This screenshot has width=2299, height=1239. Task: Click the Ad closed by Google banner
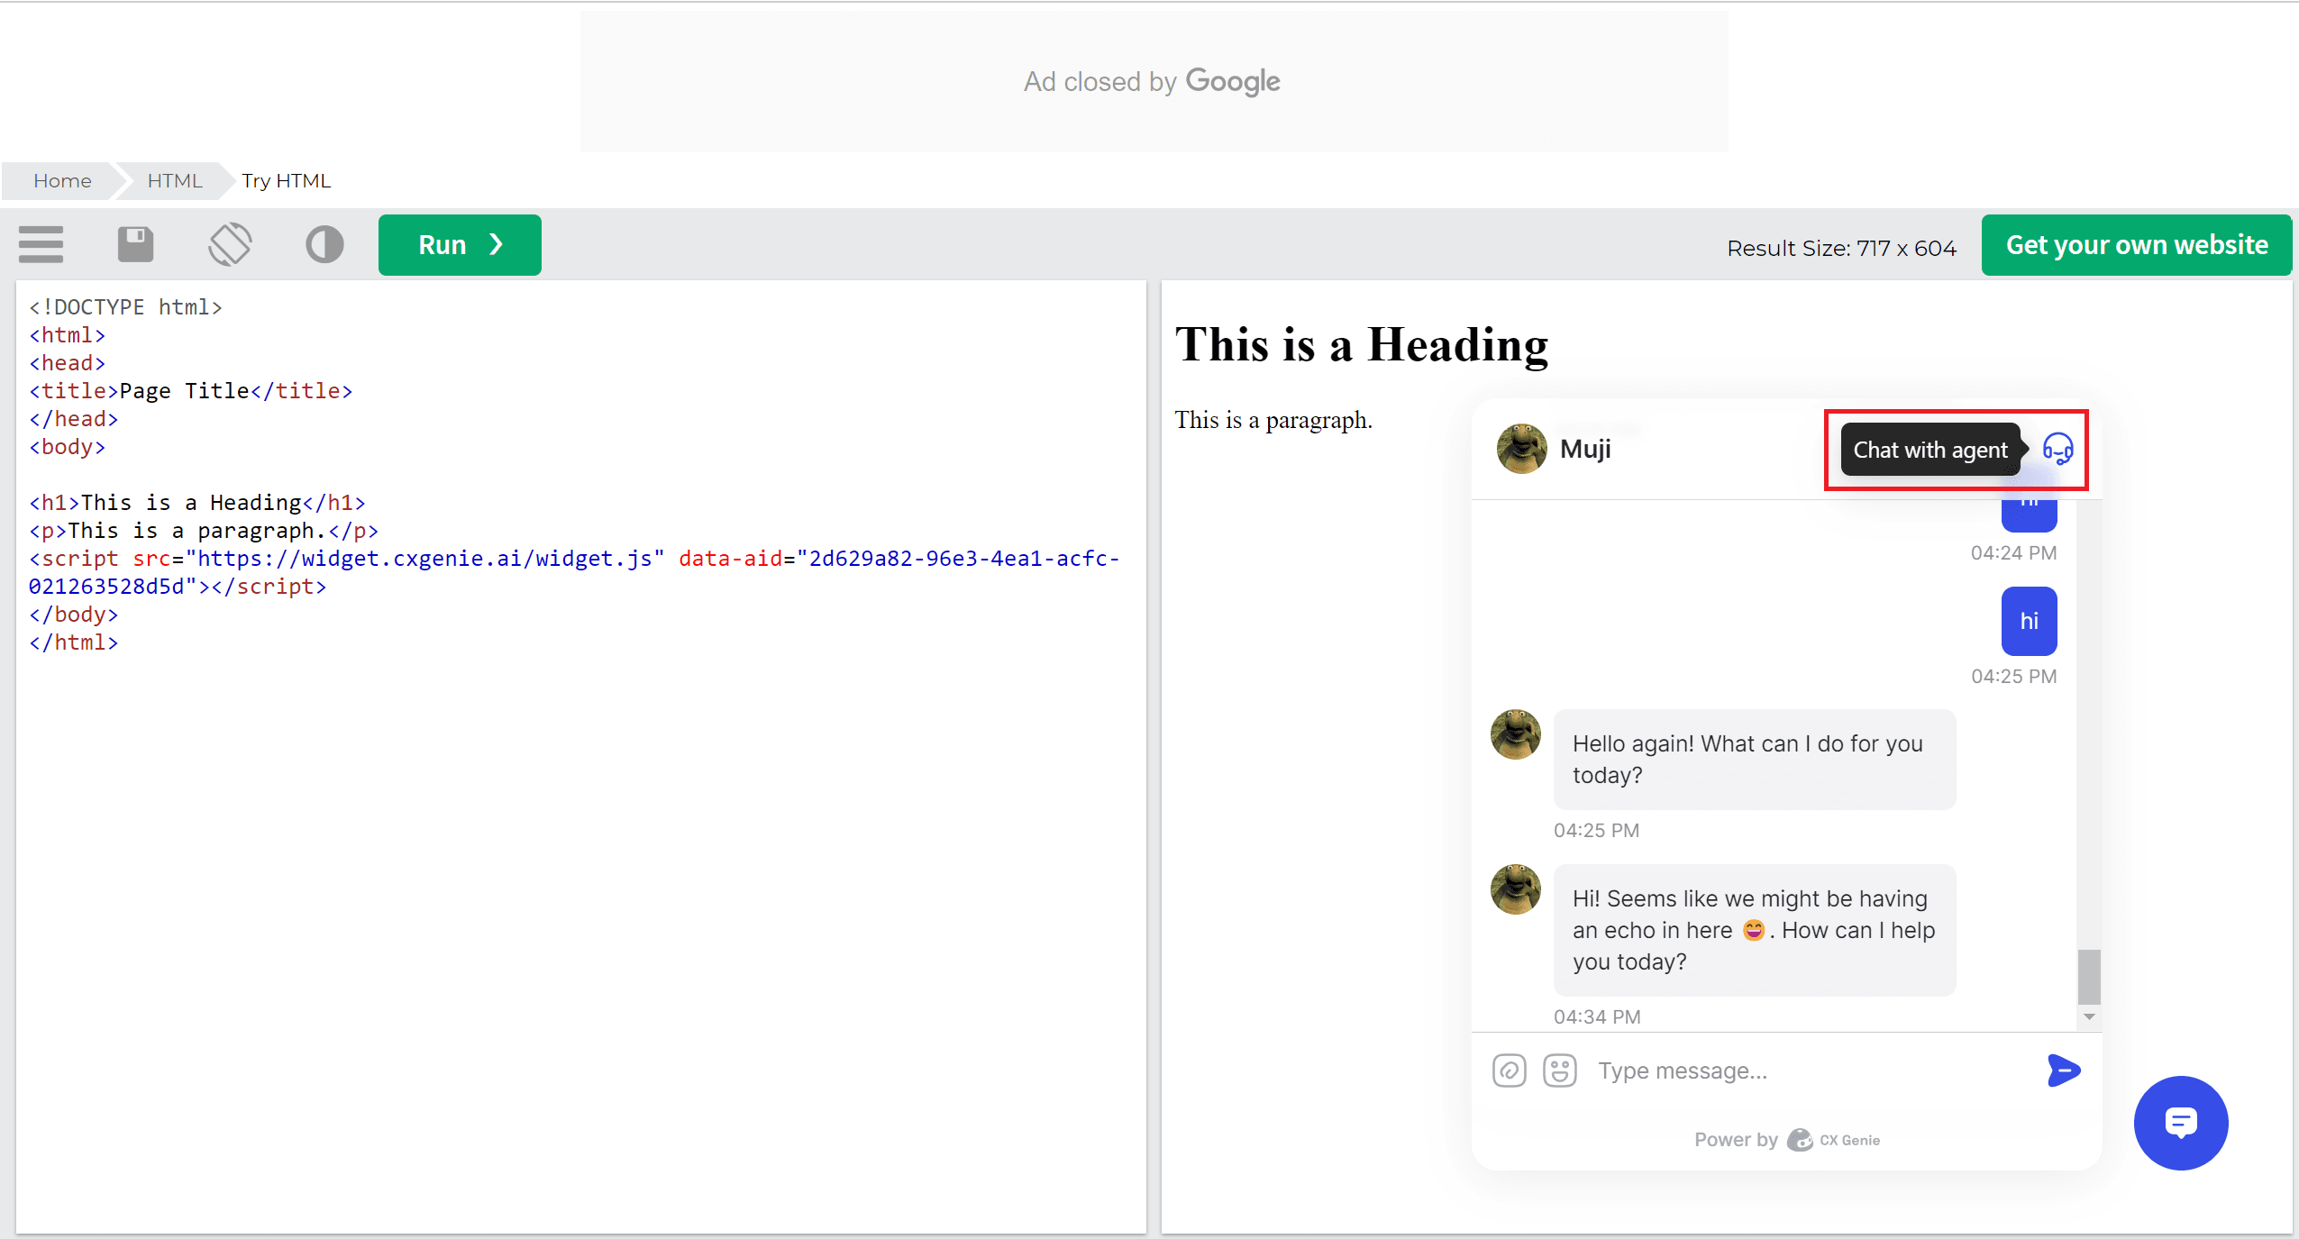[1154, 81]
